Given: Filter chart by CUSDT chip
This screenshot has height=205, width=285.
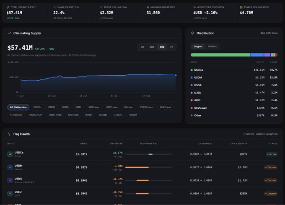Looking at the screenshot, I should (x=133, y=115).
